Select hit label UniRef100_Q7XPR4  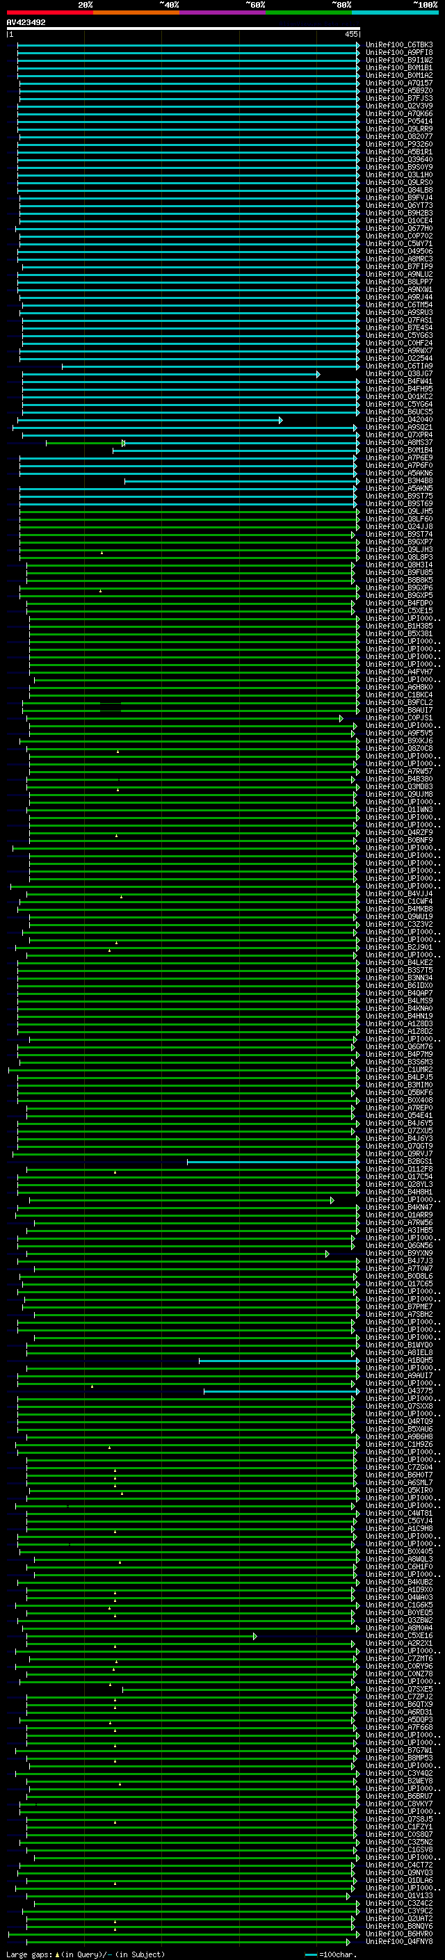pos(399,435)
